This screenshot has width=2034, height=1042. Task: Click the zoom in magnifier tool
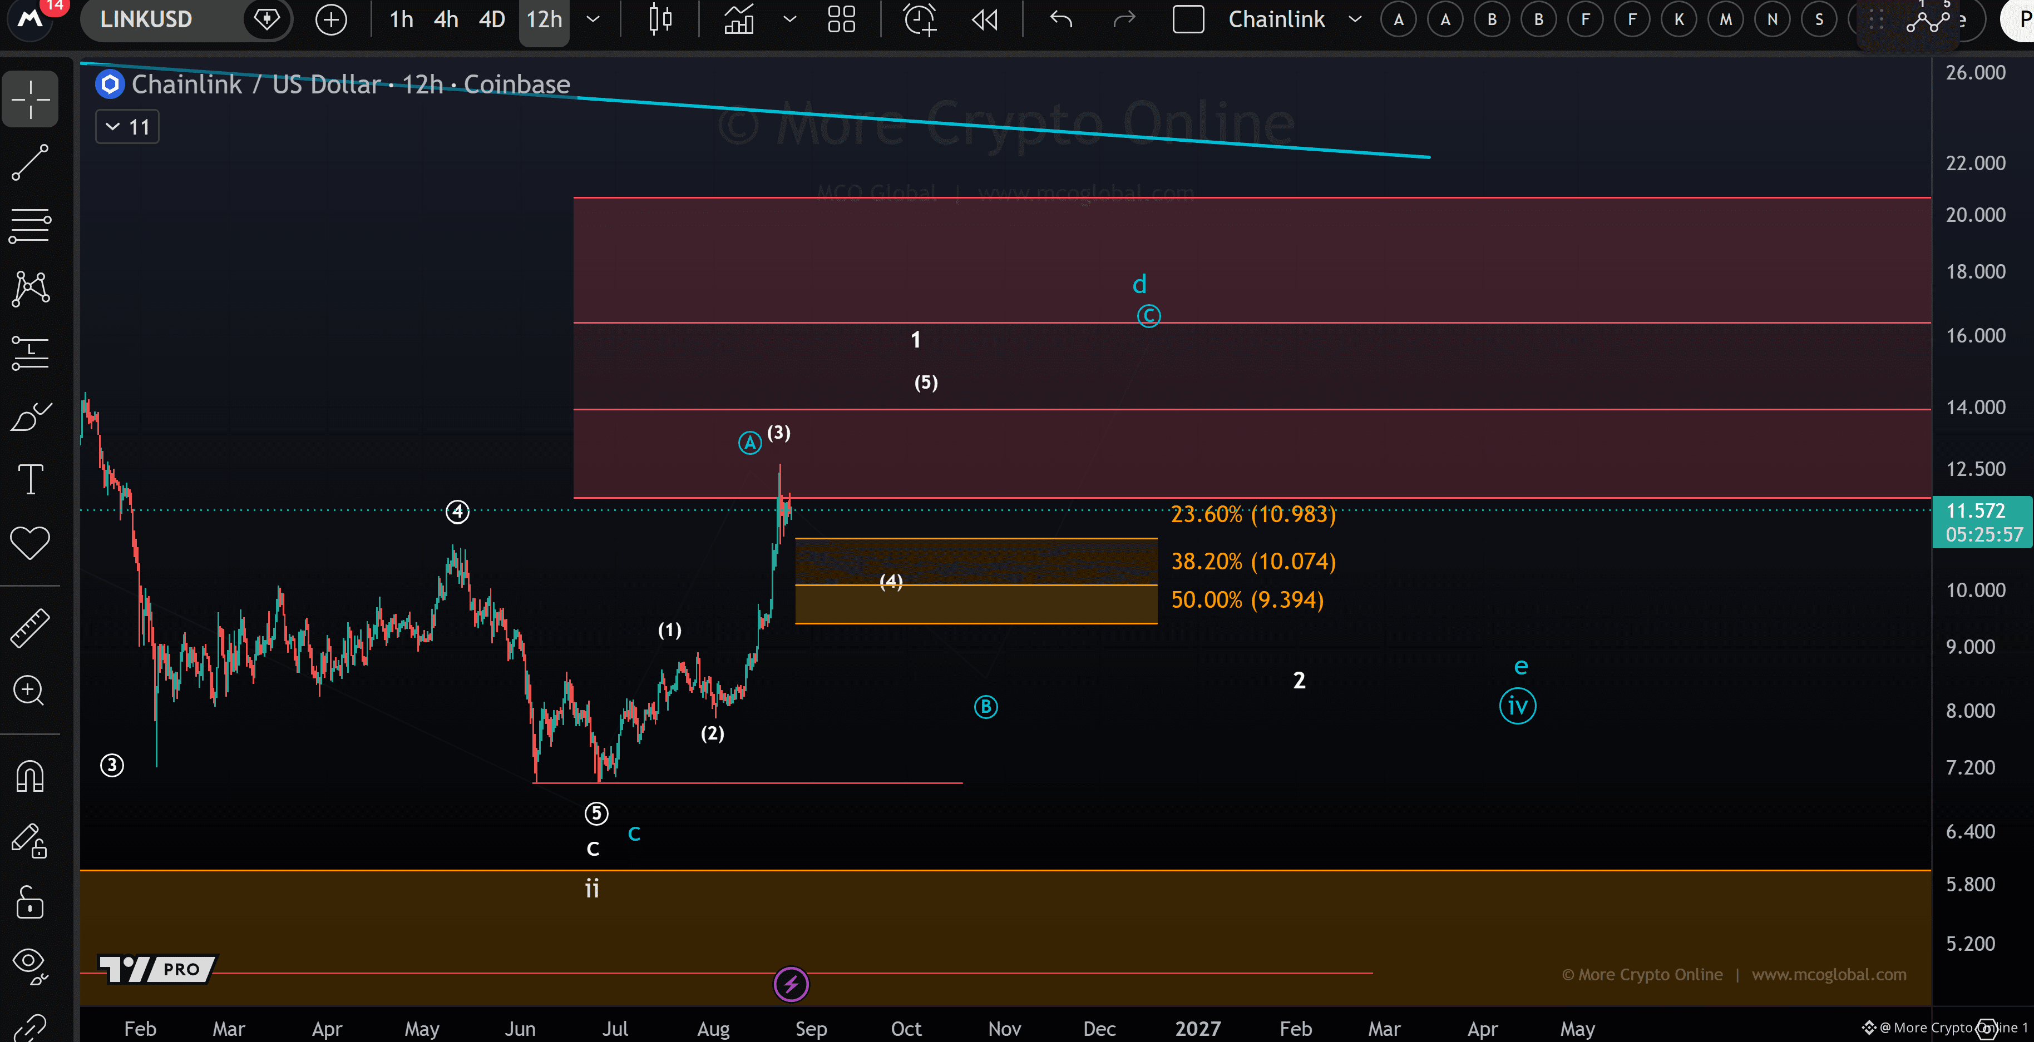coord(30,691)
